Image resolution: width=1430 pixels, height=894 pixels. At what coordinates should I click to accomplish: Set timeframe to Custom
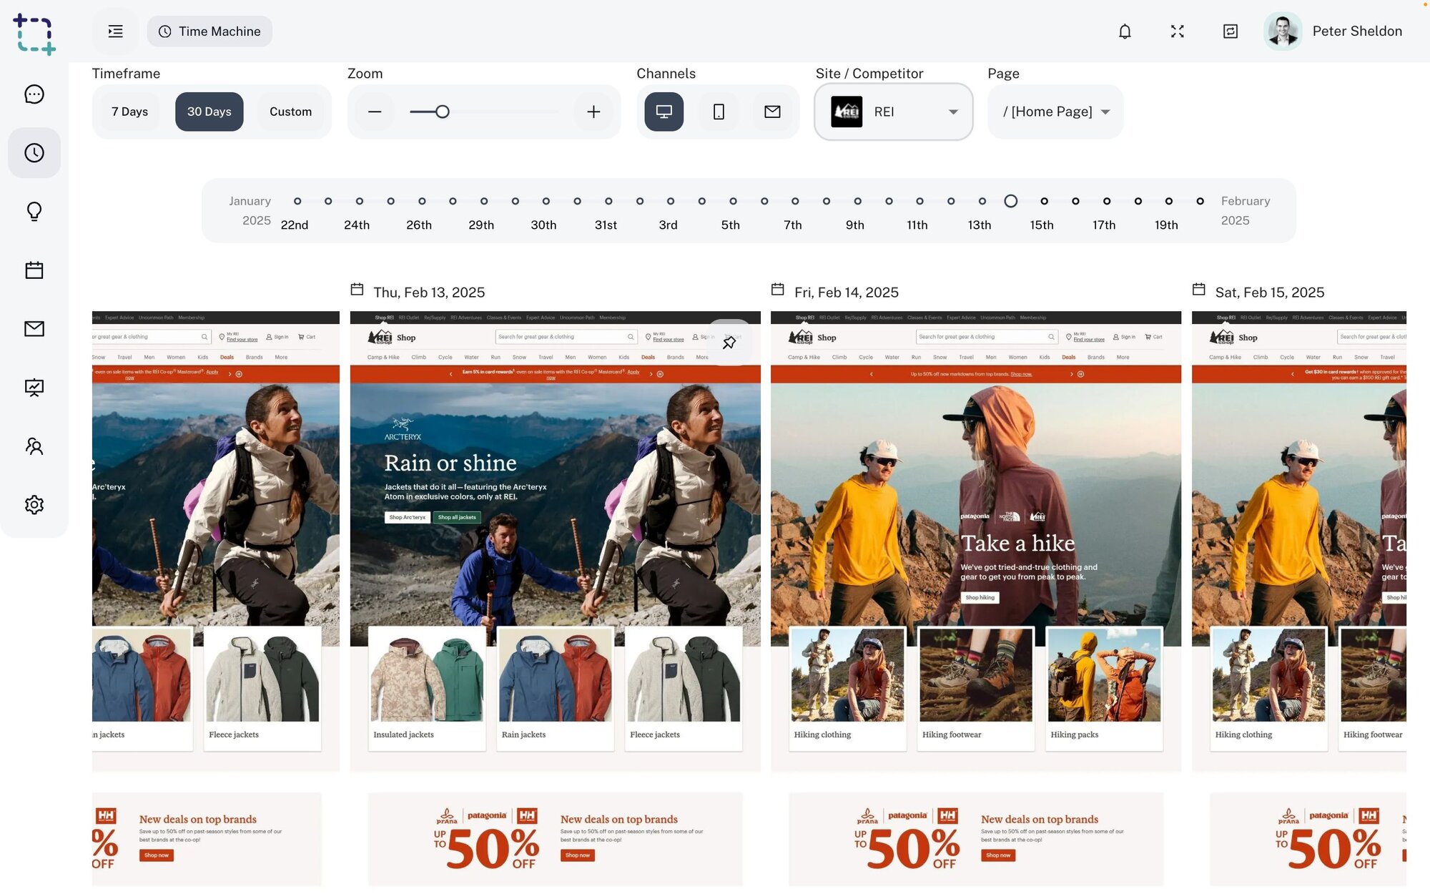coord(290,112)
